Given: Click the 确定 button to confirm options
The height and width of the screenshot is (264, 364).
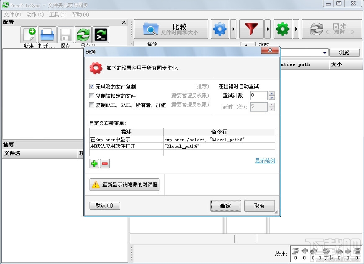Looking at the screenshot, I should point(226,206).
